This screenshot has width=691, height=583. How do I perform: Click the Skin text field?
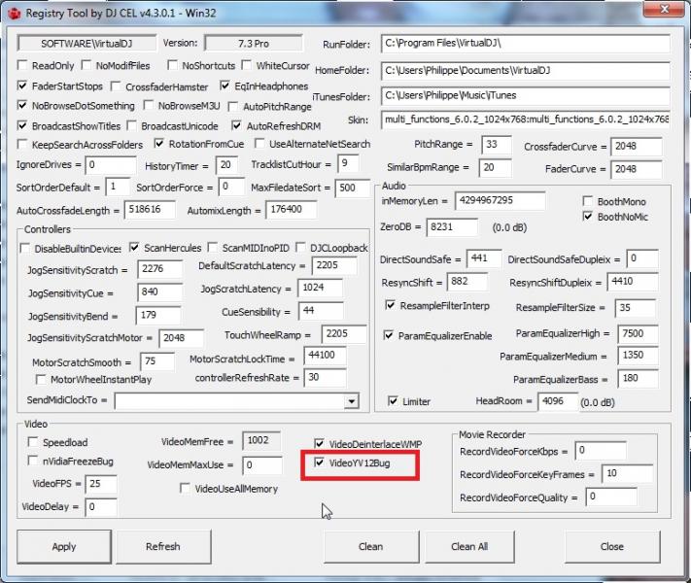point(526,120)
